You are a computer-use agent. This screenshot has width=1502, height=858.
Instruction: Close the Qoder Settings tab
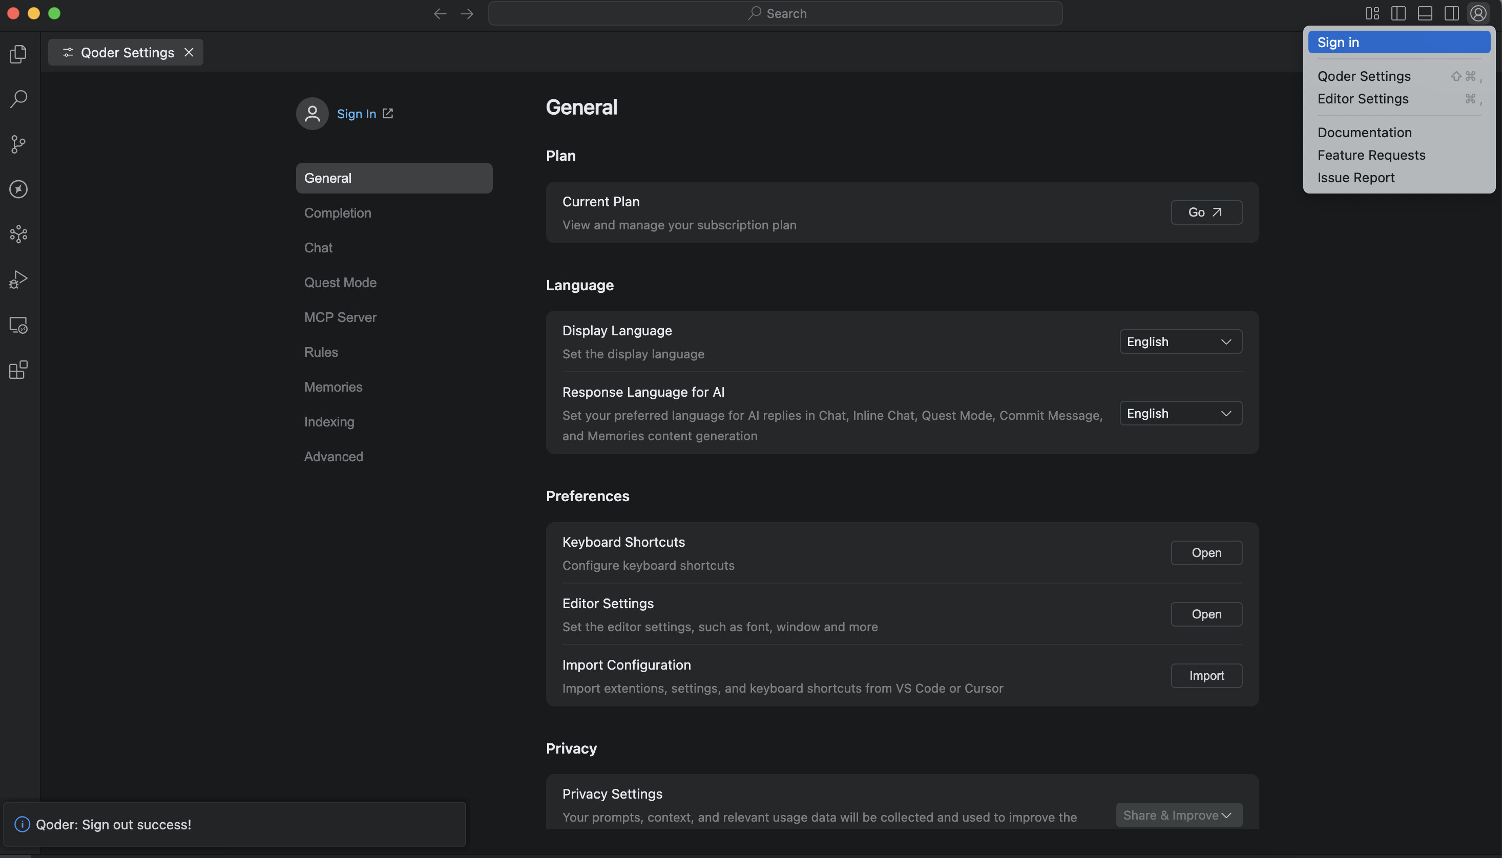coord(189,52)
